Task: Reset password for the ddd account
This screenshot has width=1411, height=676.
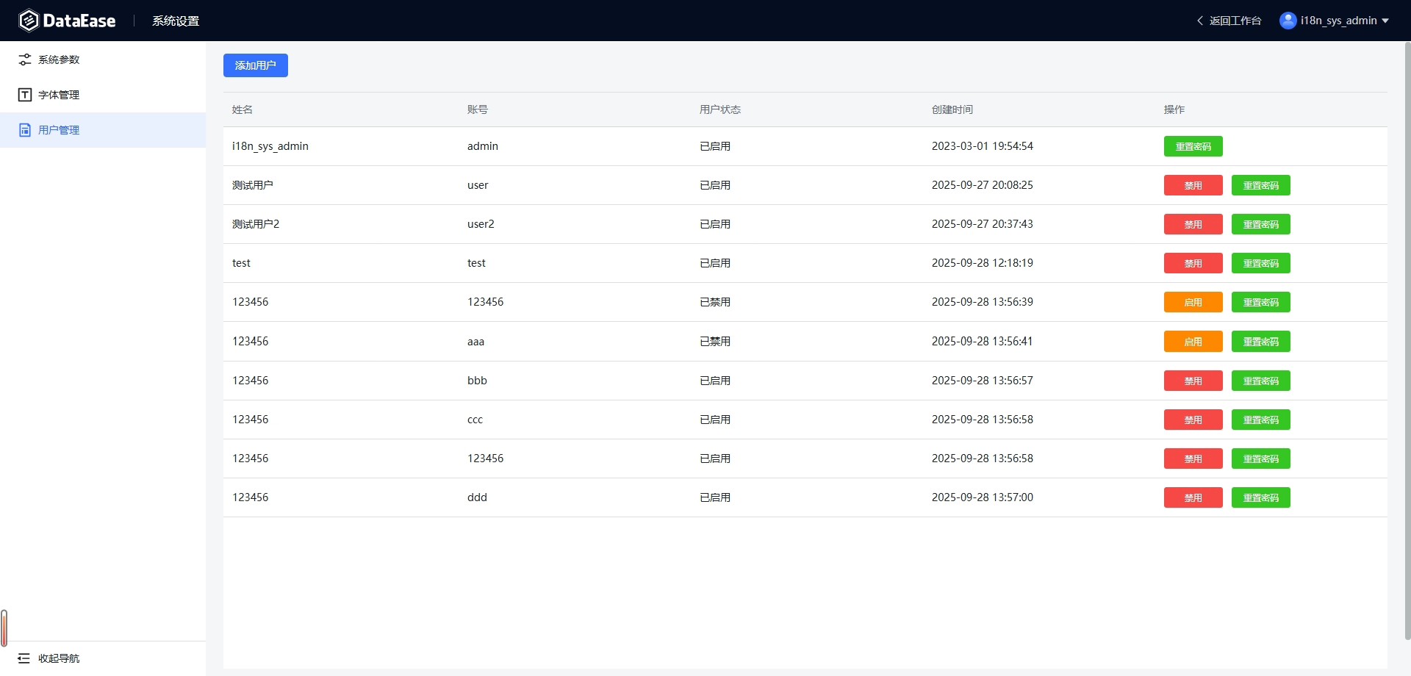Action: coord(1261,497)
